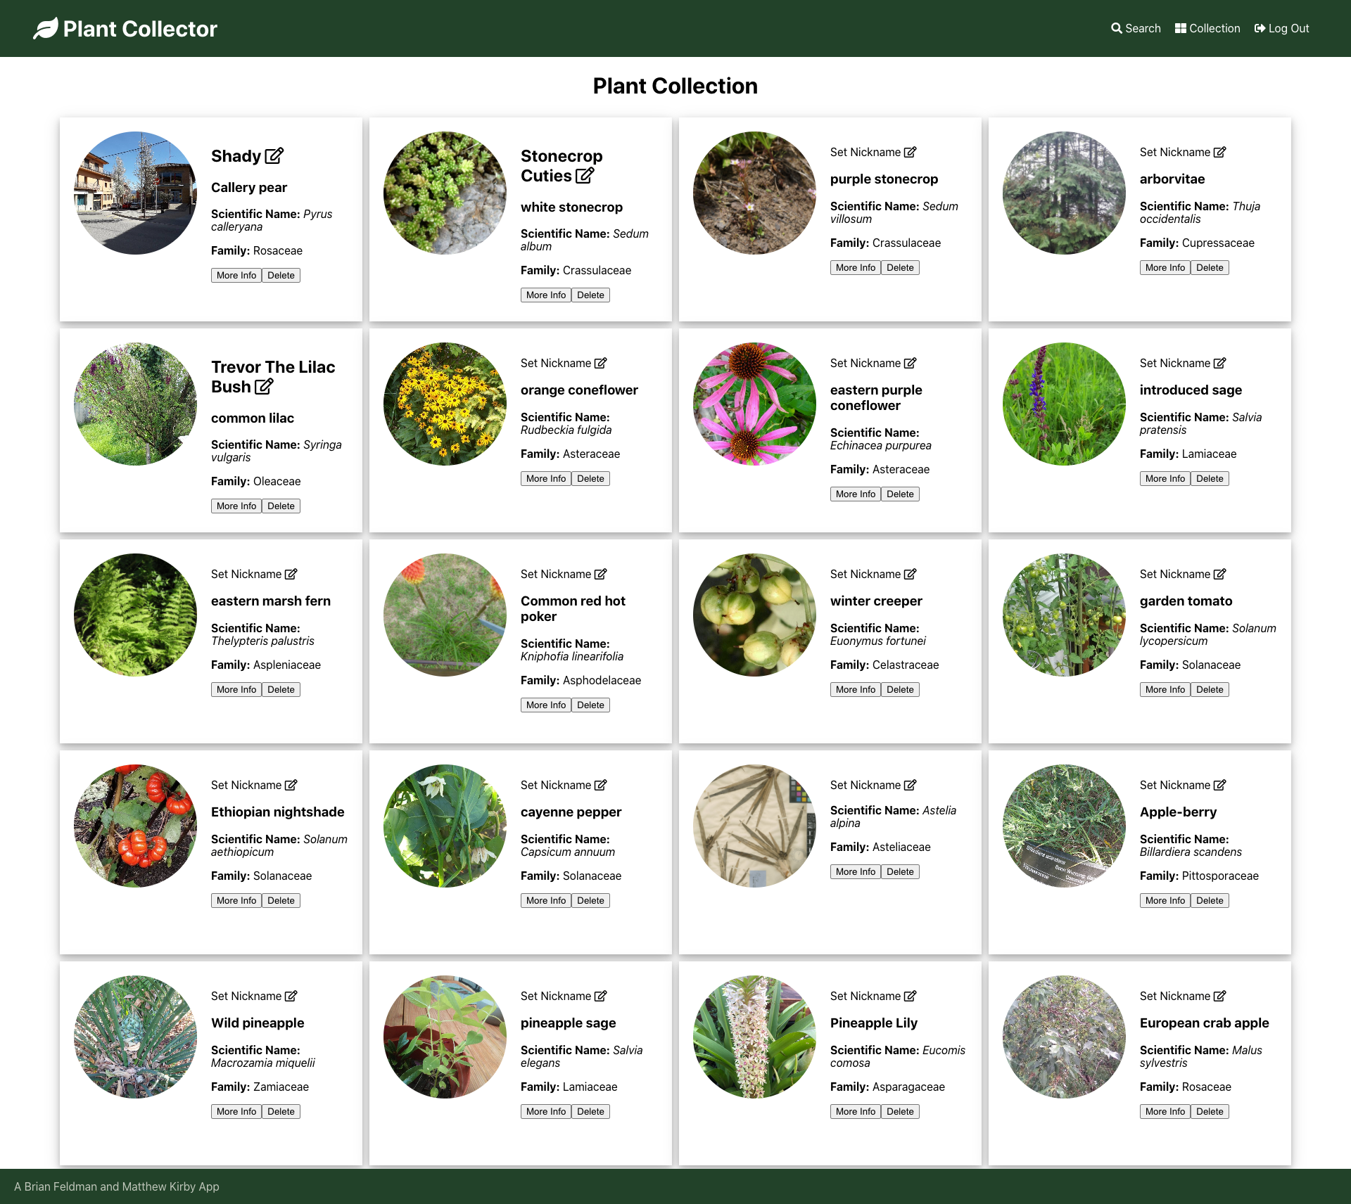This screenshot has width=1351, height=1204.
Task: Log Out from the top navigation
Action: coord(1281,29)
